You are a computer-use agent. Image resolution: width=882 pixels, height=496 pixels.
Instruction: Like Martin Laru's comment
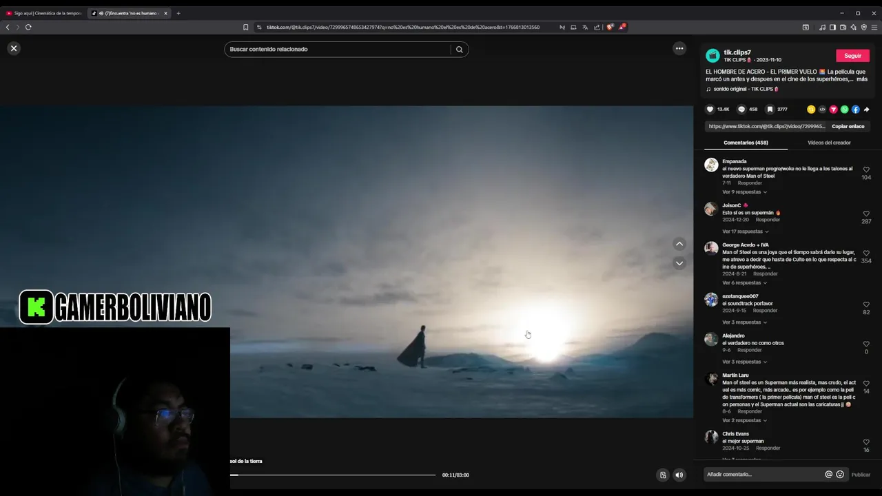click(866, 383)
